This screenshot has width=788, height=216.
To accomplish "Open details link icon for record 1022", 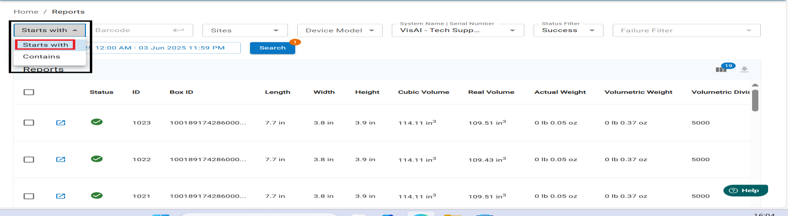I will tap(61, 159).
